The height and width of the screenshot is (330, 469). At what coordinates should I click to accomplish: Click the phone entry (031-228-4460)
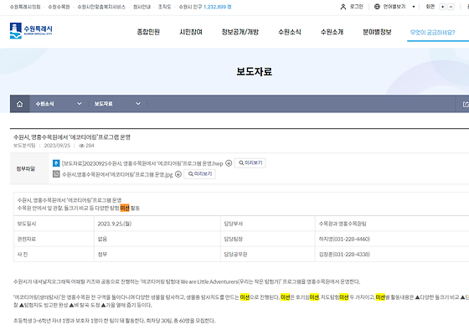pyautogui.click(x=352, y=239)
